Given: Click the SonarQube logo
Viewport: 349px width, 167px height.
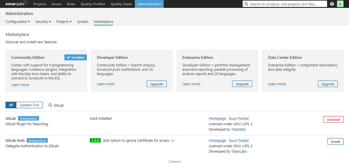Looking at the screenshot, I should point(16,4).
